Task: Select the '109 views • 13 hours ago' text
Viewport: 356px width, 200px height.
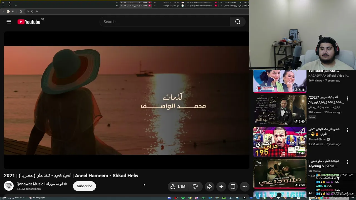Action: (325, 112)
